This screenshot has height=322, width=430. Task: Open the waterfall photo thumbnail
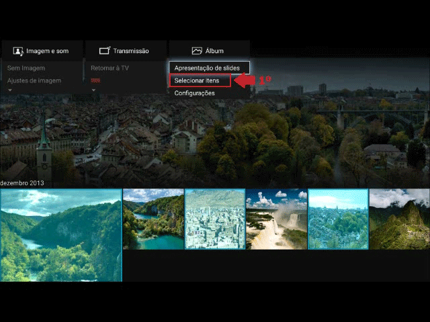(276, 219)
